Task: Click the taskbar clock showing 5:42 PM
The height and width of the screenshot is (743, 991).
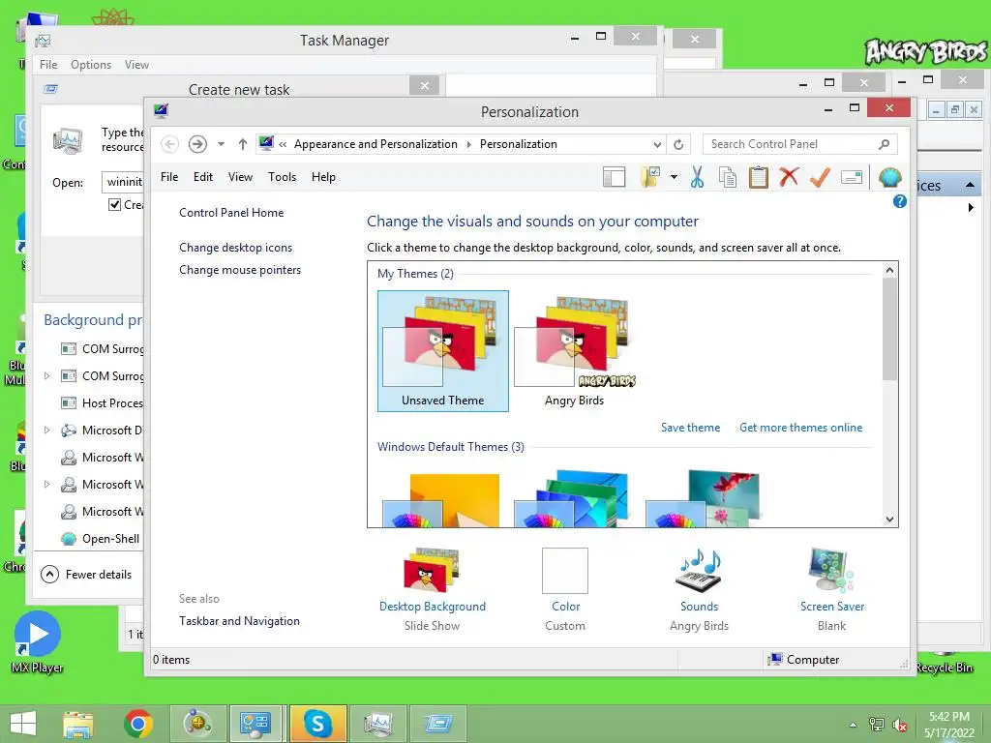Action: click(948, 725)
